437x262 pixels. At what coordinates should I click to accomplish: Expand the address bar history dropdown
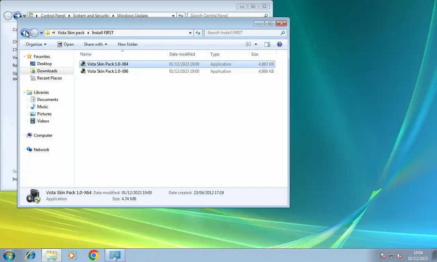click(x=190, y=33)
